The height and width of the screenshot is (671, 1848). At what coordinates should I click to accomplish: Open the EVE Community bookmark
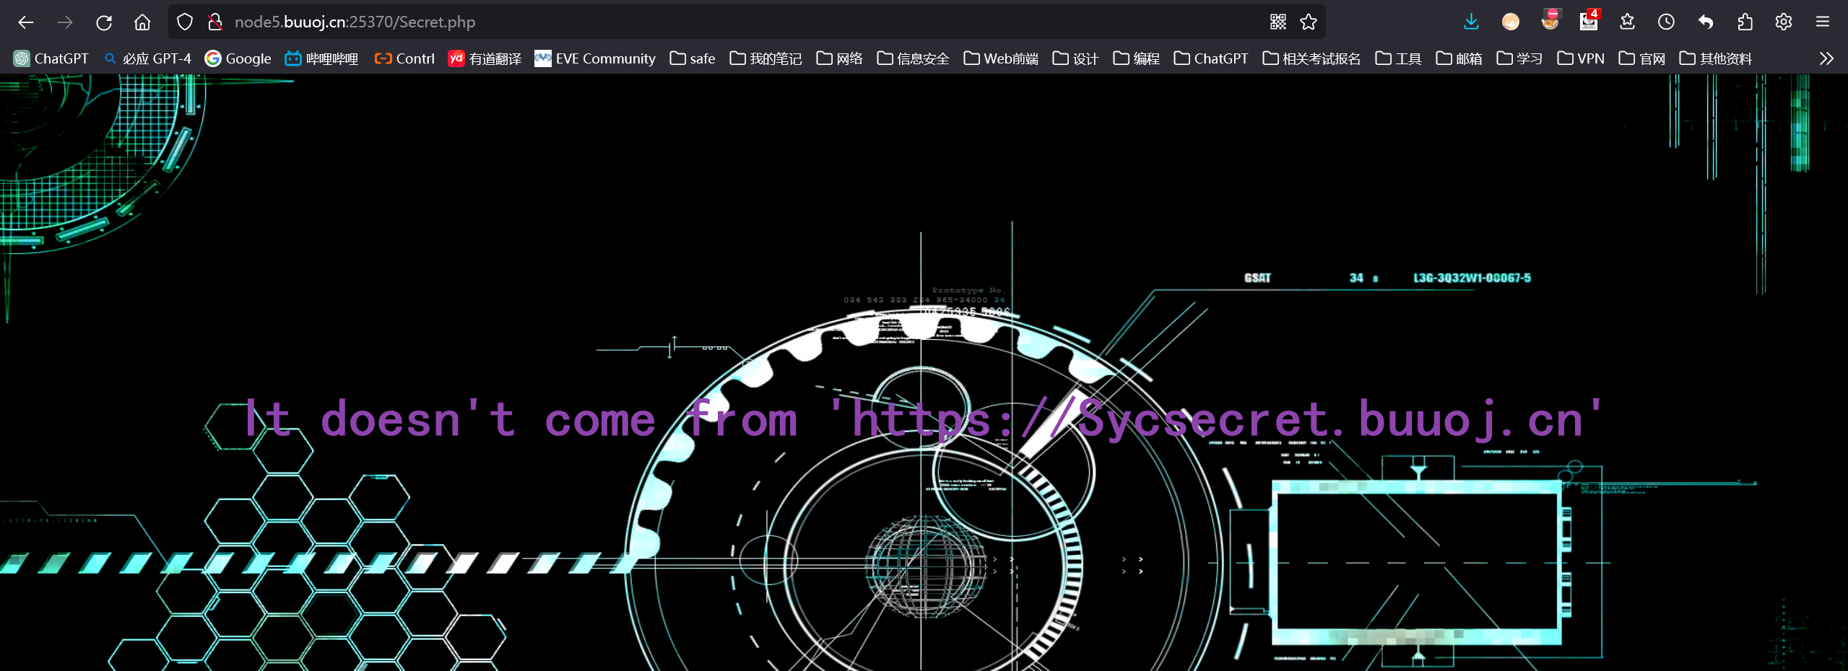pyautogui.click(x=595, y=58)
